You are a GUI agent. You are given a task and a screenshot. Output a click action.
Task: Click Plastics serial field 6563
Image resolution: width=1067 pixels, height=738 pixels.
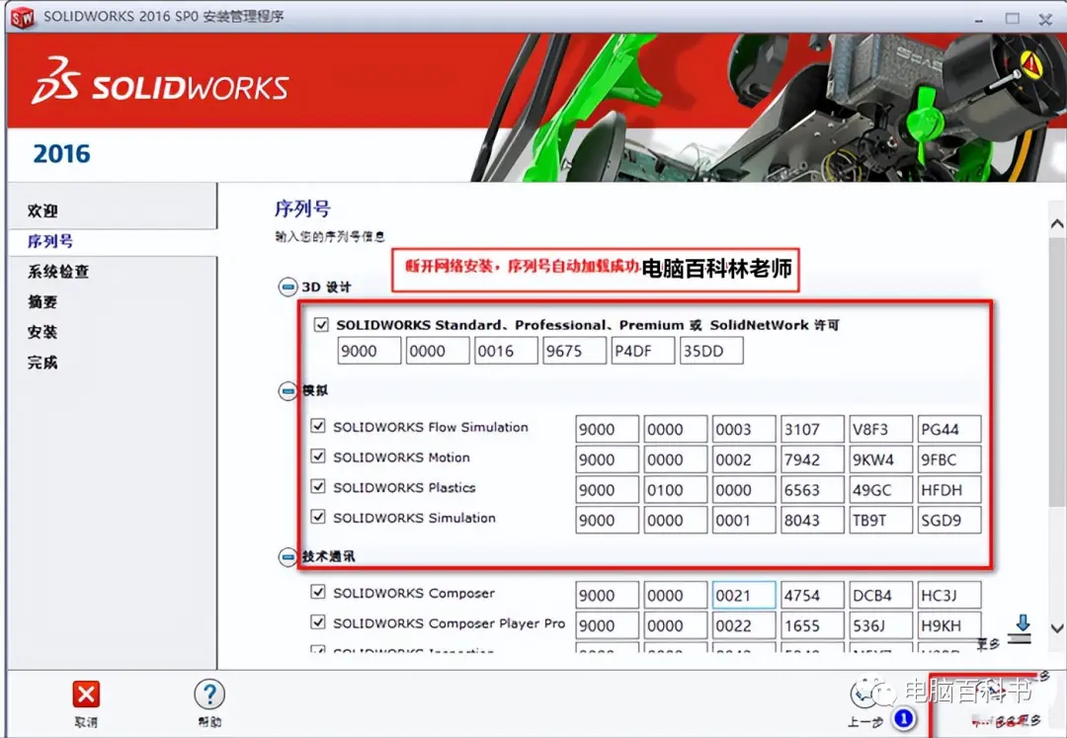point(812,490)
